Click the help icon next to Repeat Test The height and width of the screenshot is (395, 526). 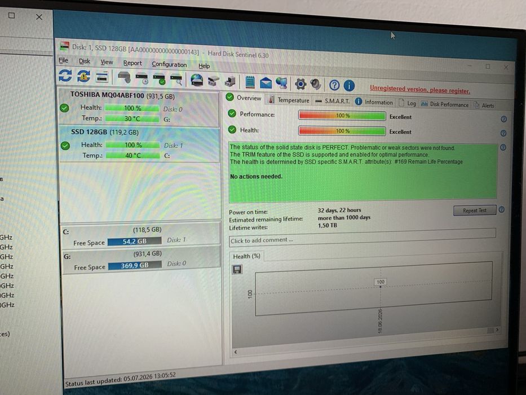[502, 209]
